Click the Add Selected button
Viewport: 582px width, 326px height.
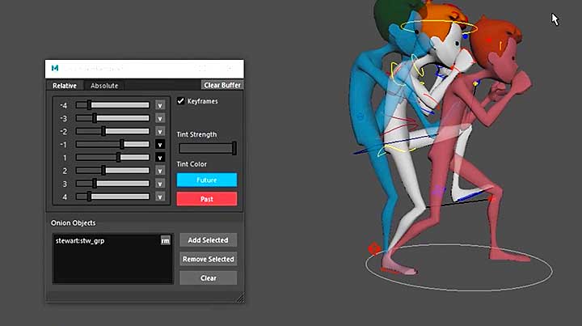[208, 240]
